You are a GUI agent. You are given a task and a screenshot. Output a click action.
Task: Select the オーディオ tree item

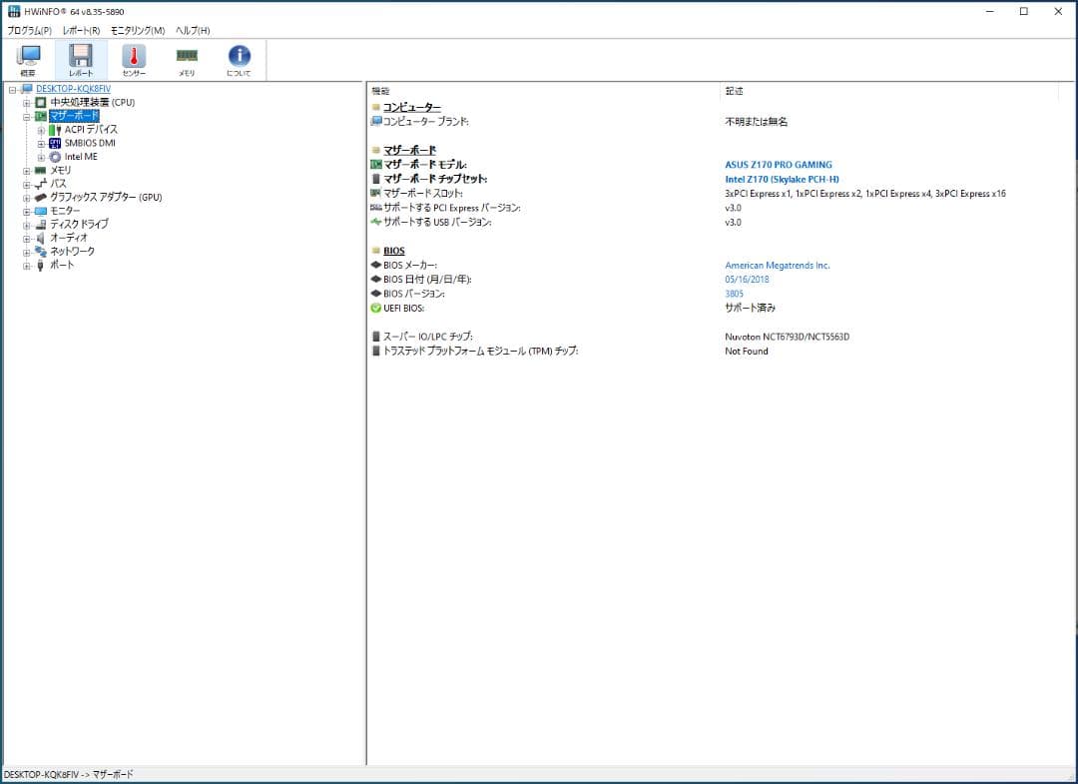click(x=69, y=238)
